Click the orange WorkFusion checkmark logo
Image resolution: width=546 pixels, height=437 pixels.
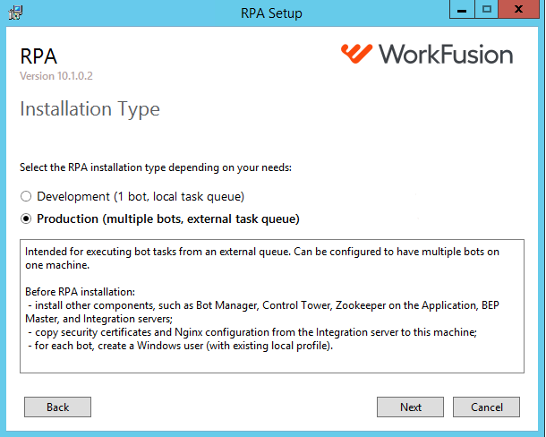pyautogui.click(x=356, y=54)
